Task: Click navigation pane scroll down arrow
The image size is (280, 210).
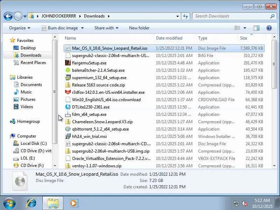Action: [55, 166]
